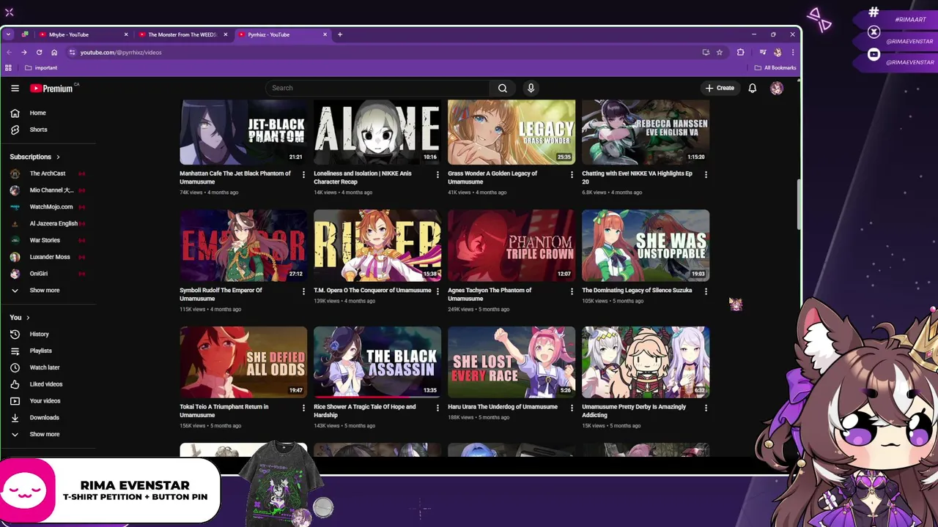The image size is (938, 527).
Task: Open the account avatar menu
Action: coord(777,88)
